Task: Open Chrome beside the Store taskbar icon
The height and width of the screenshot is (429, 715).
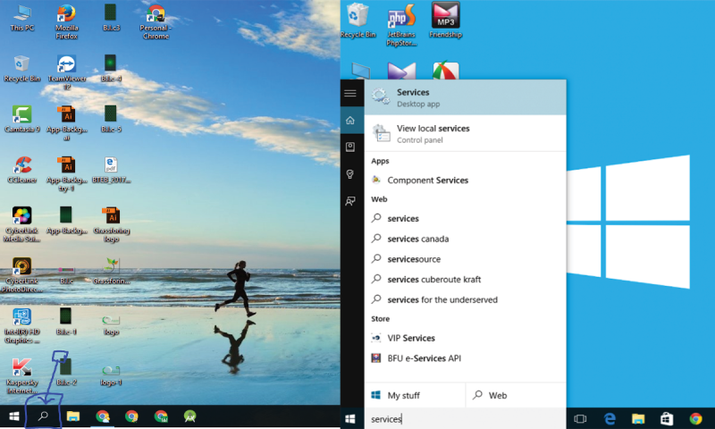Action: pos(695,418)
